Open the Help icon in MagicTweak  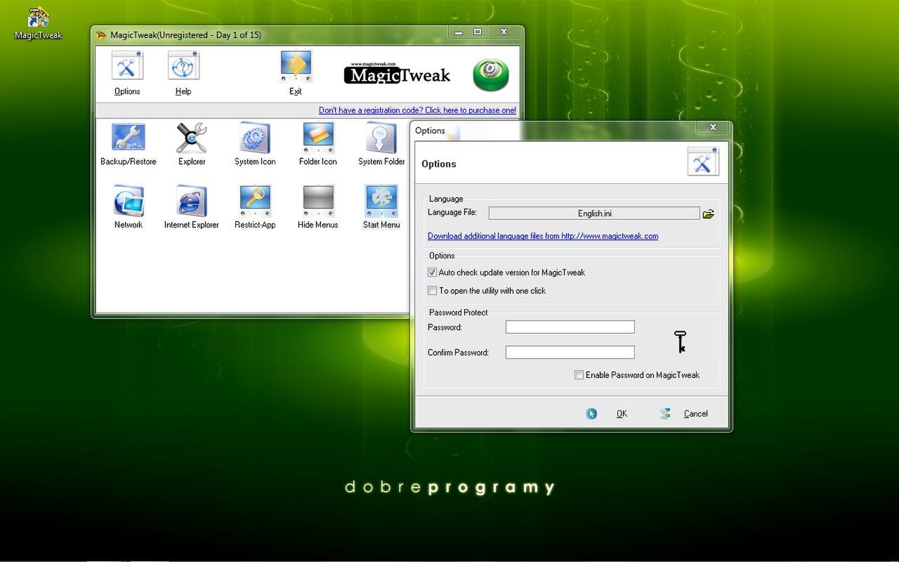tap(183, 72)
